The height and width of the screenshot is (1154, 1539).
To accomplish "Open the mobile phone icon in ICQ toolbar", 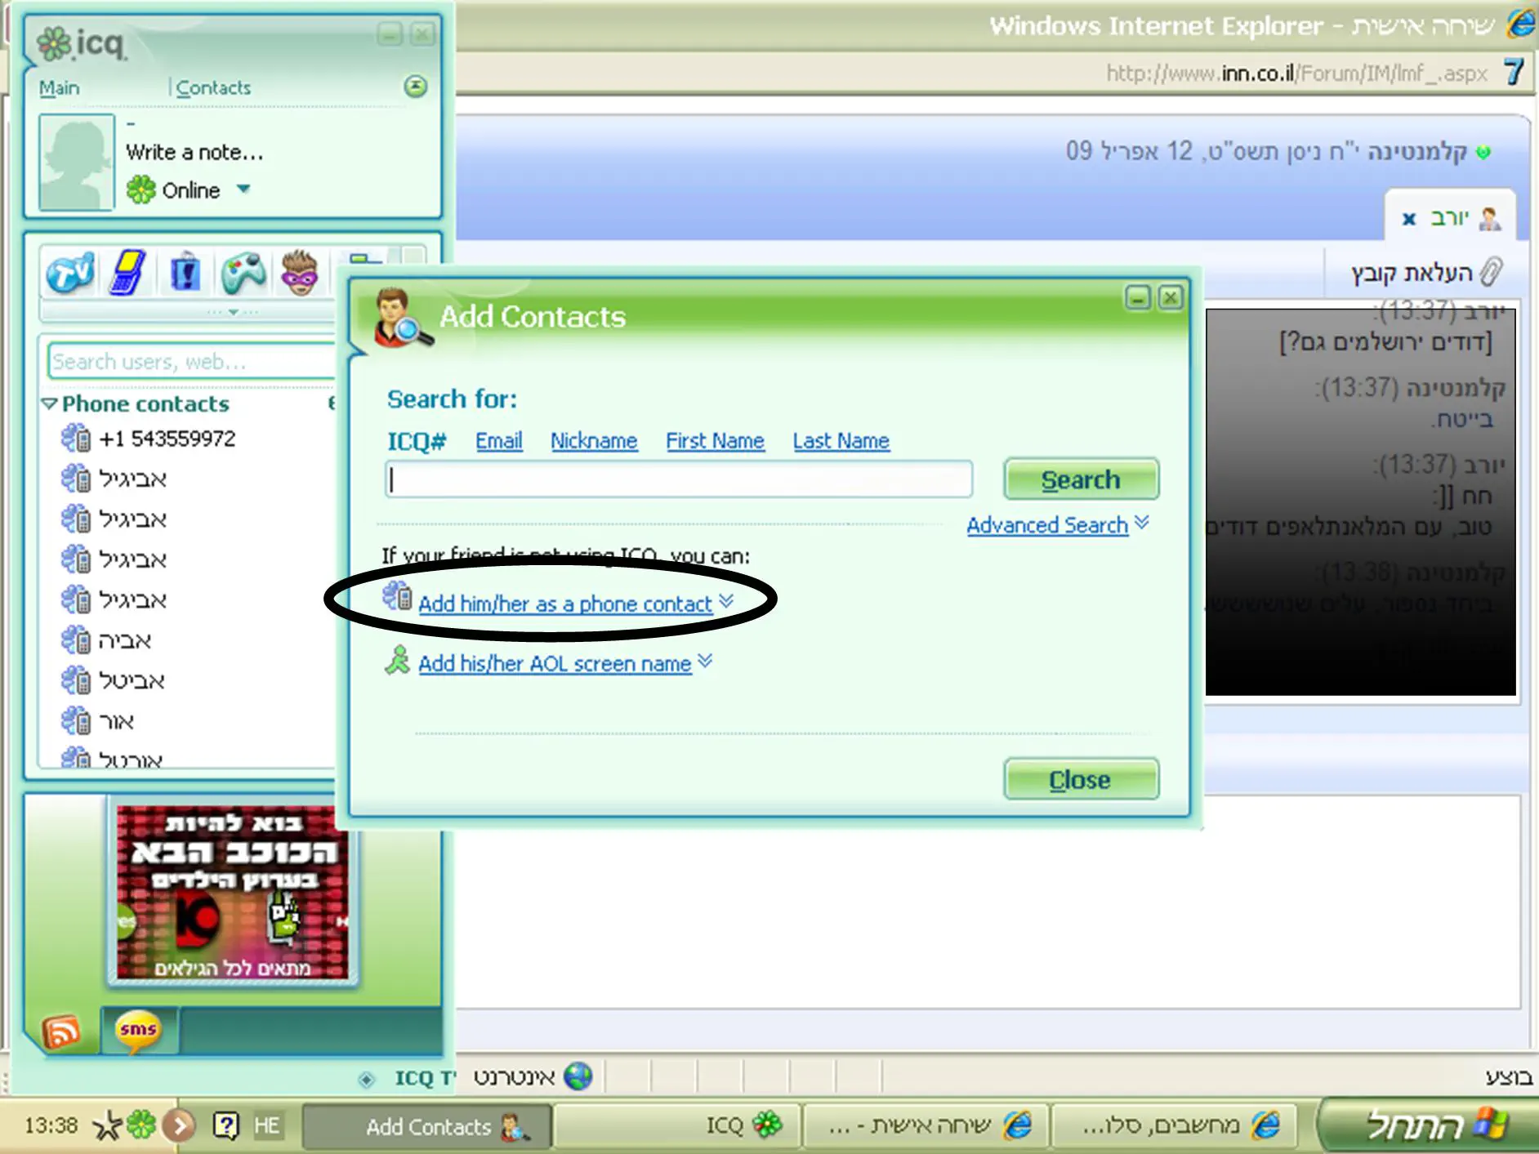I will (x=127, y=273).
